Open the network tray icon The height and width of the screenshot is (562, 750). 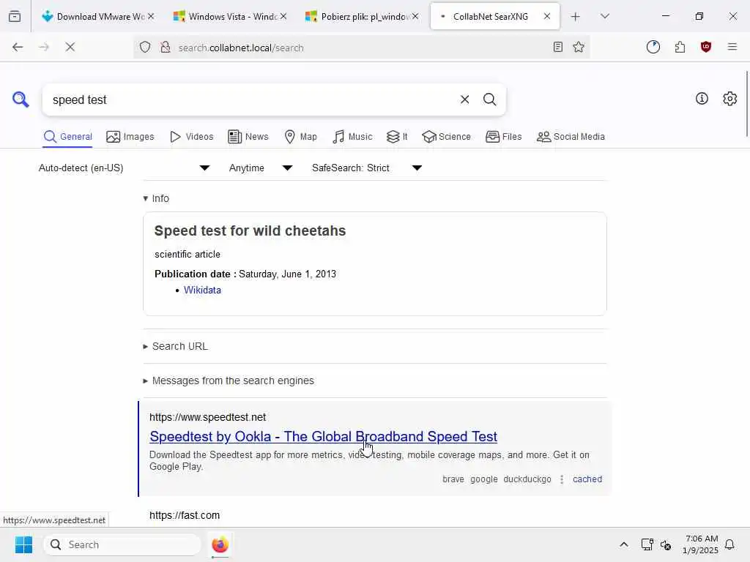(x=647, y=544)
